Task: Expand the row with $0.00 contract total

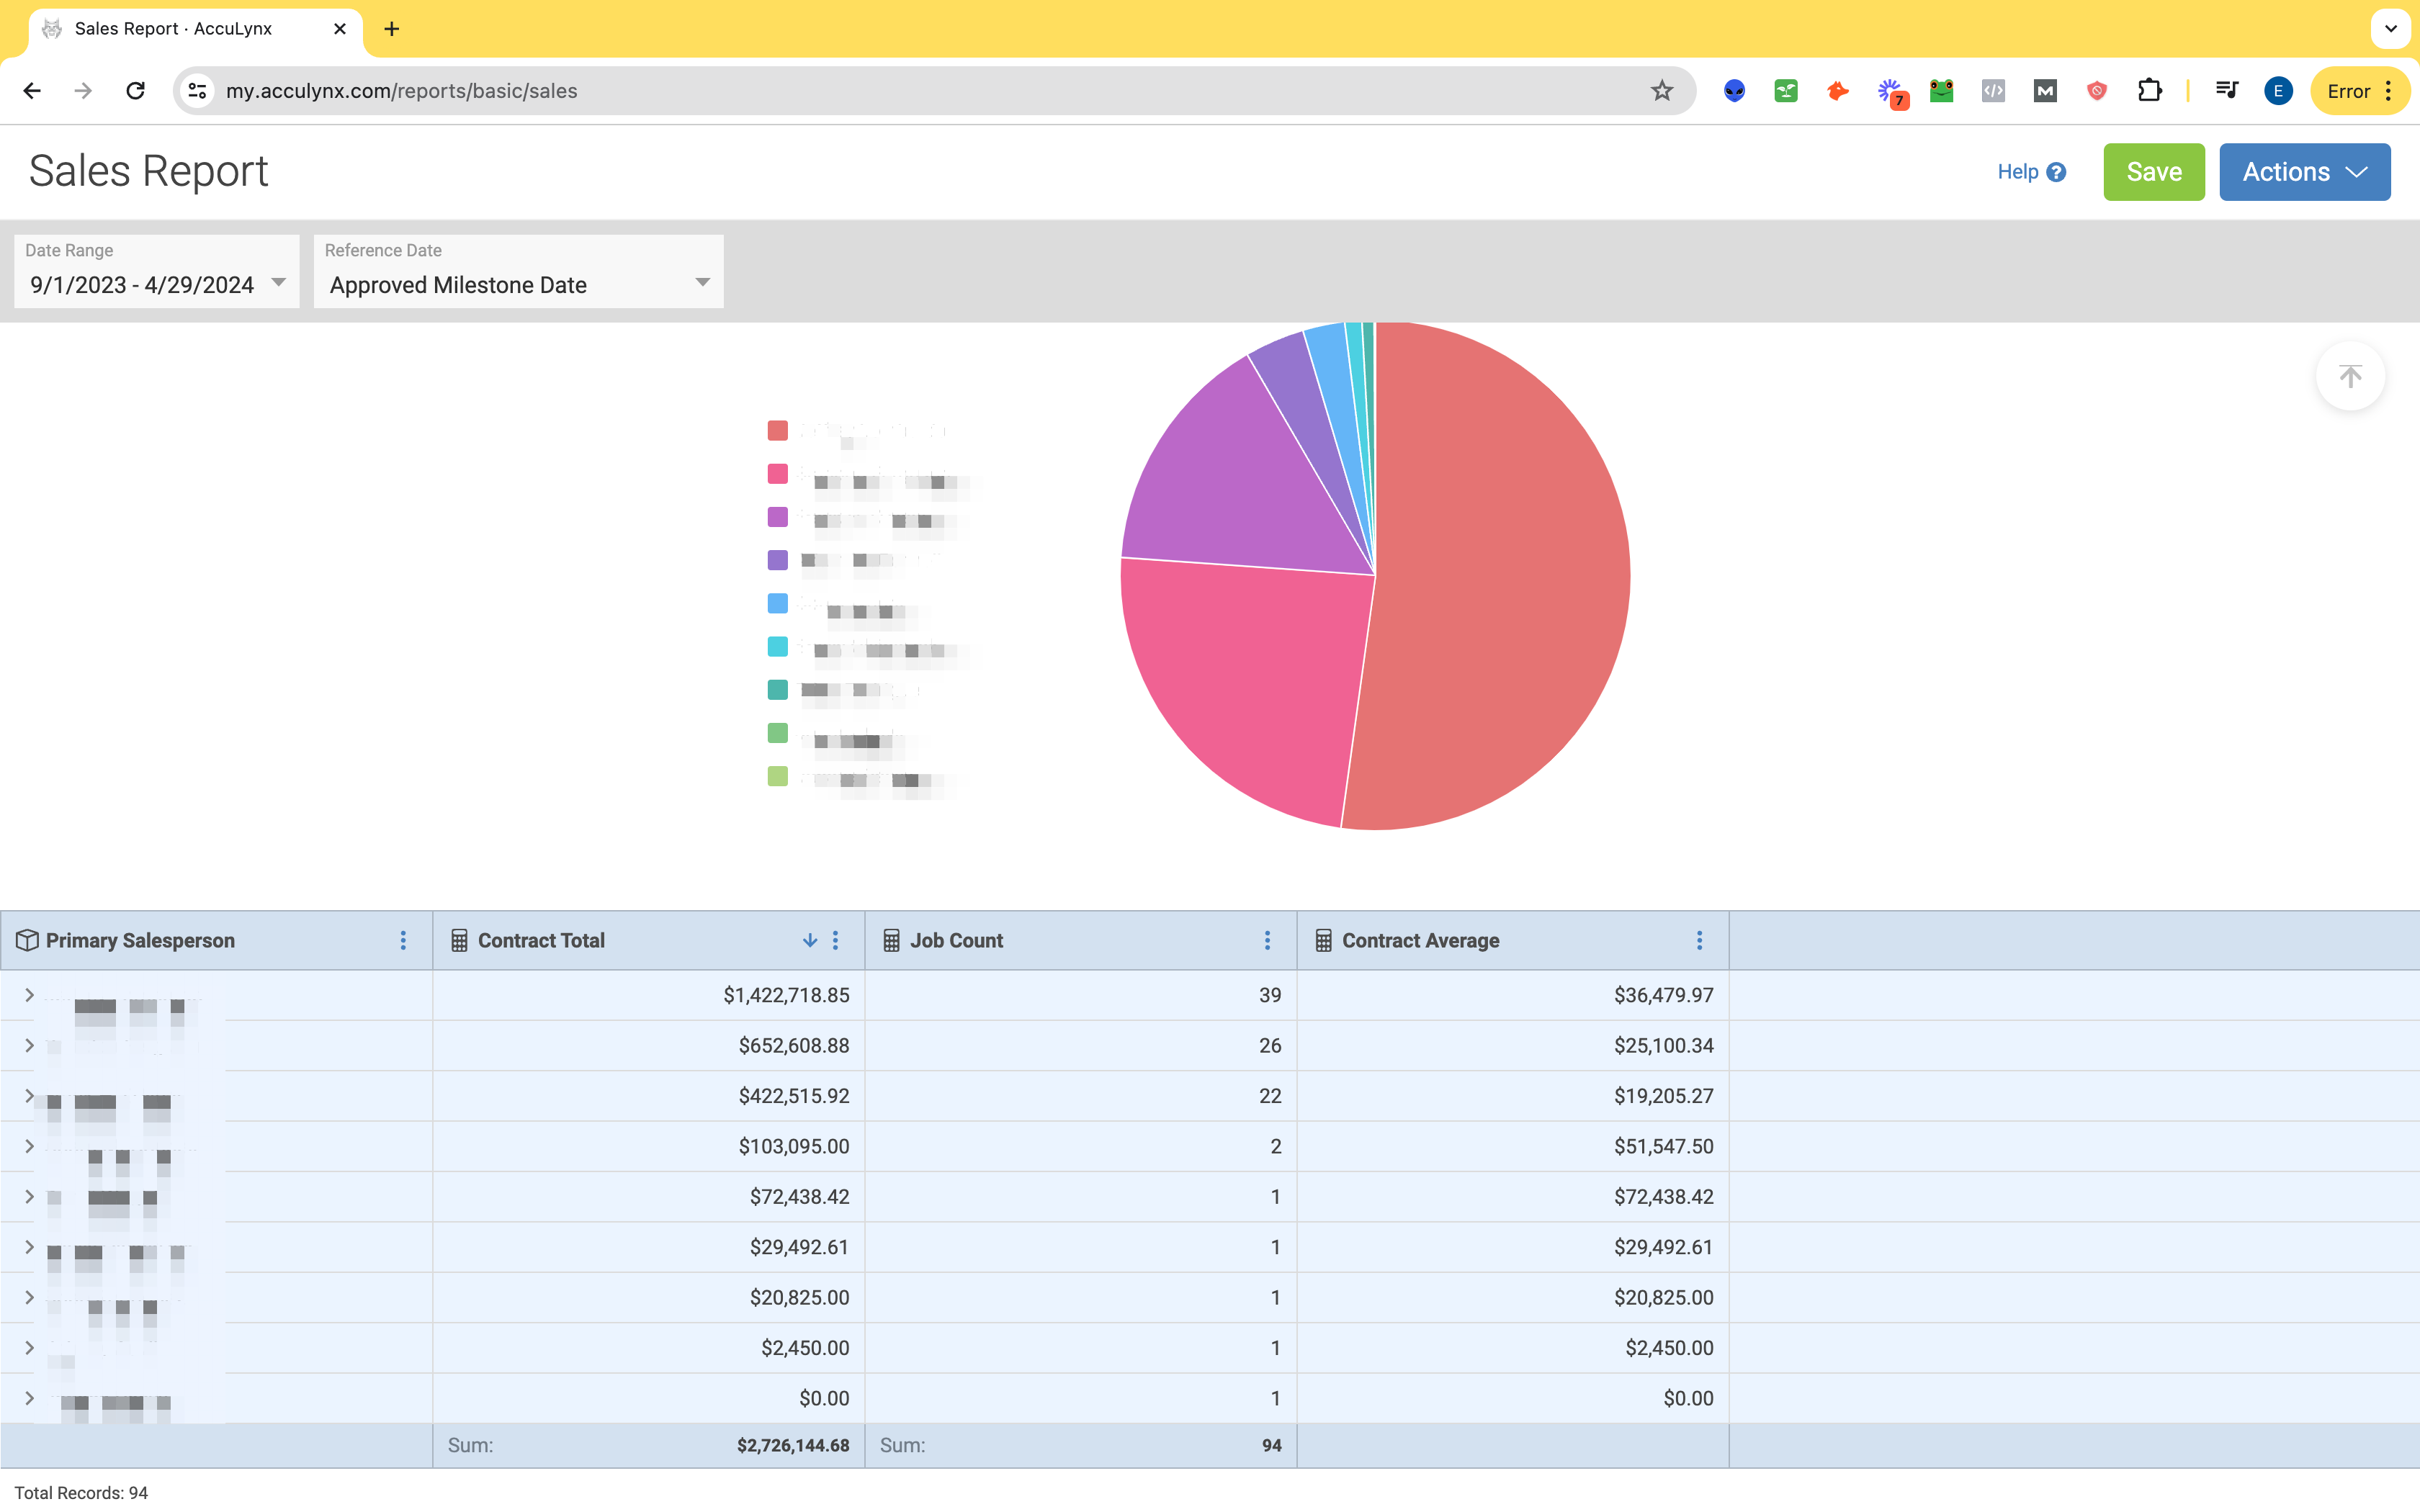Action: tap(29, 1398)
